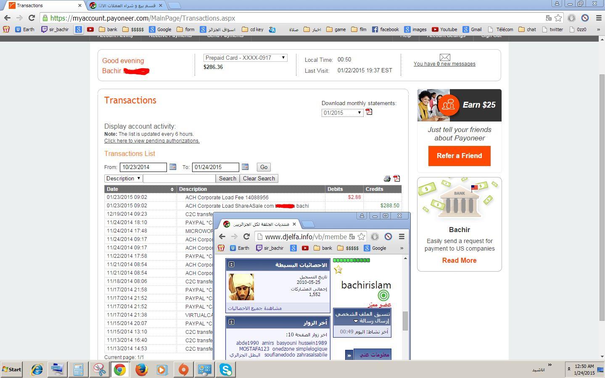The height and width of the screenshot is (378, 605).
Task: Open Read More link under Bachir
Action: (x=459, y=260)
